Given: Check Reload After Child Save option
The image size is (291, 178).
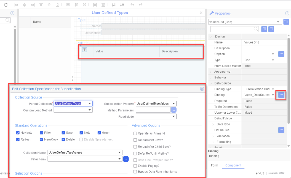Looking at the screenshot, I should pos(135,147).
